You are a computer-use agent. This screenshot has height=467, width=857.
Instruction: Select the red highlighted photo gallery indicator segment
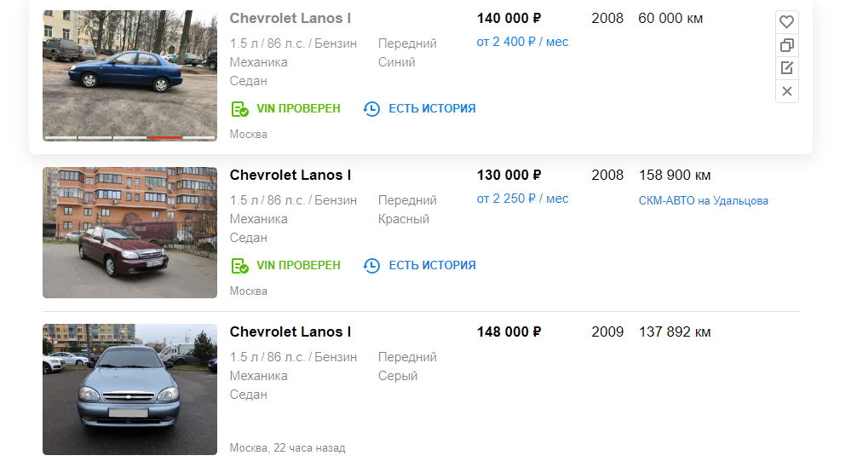(x=164, y=137)
